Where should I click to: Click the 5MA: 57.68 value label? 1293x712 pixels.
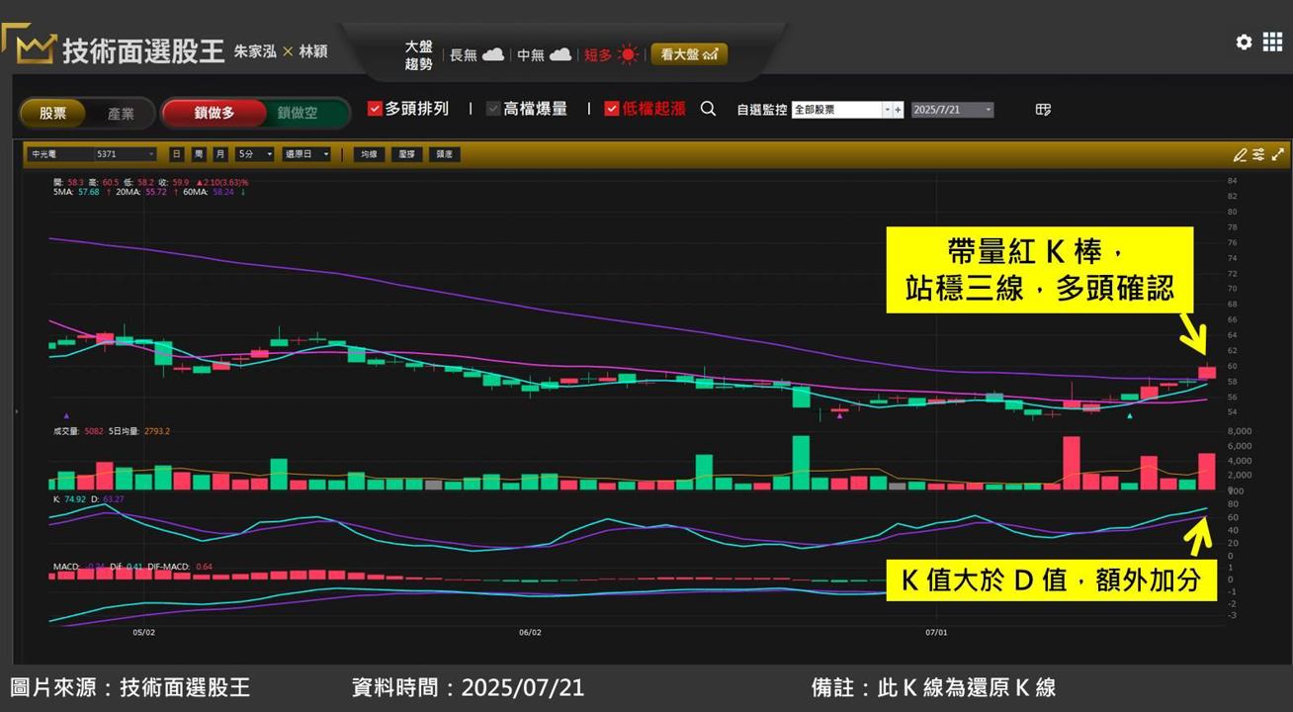(x=77, y=192)
